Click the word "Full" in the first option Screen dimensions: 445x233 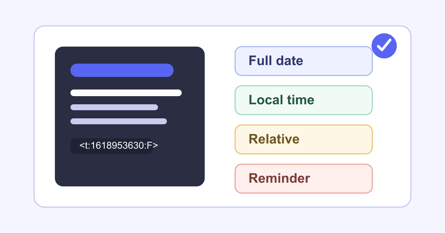pos(258,61)
